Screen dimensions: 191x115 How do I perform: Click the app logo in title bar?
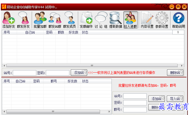click(4, 7)
